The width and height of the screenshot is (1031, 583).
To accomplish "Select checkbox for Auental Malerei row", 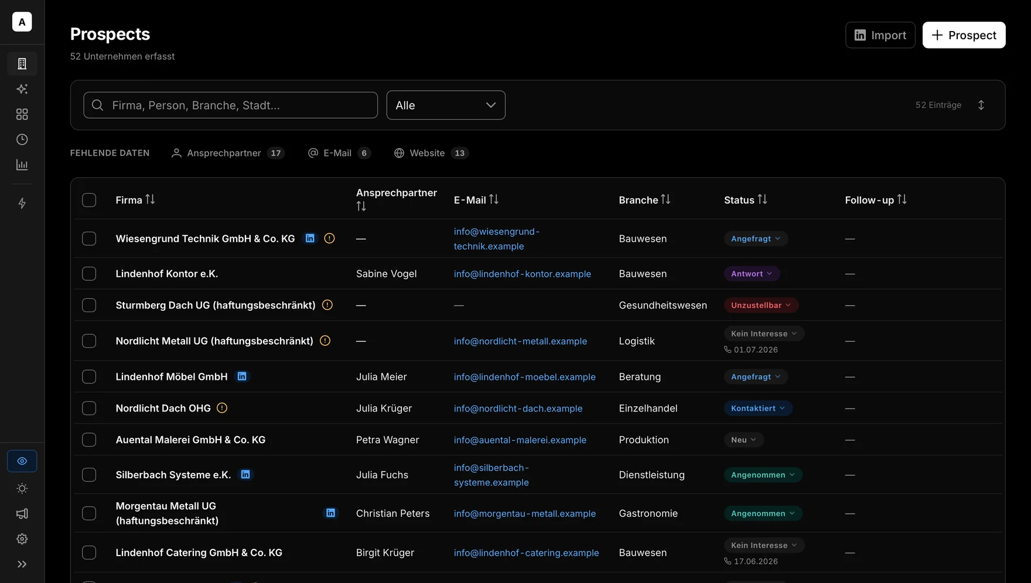I will (x=89, y=440).
